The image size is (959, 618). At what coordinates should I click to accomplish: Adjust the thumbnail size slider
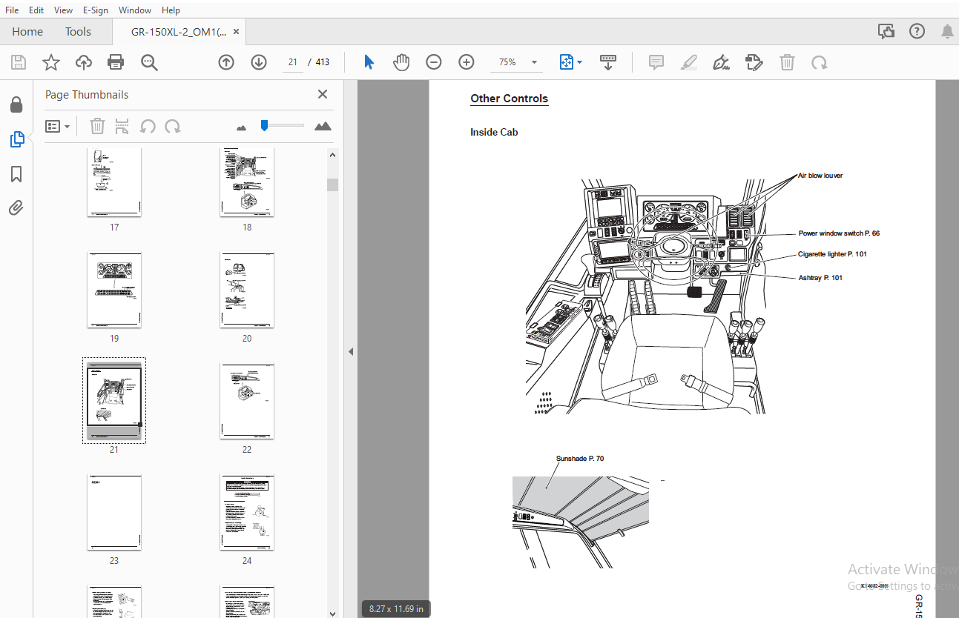(264, 126)
